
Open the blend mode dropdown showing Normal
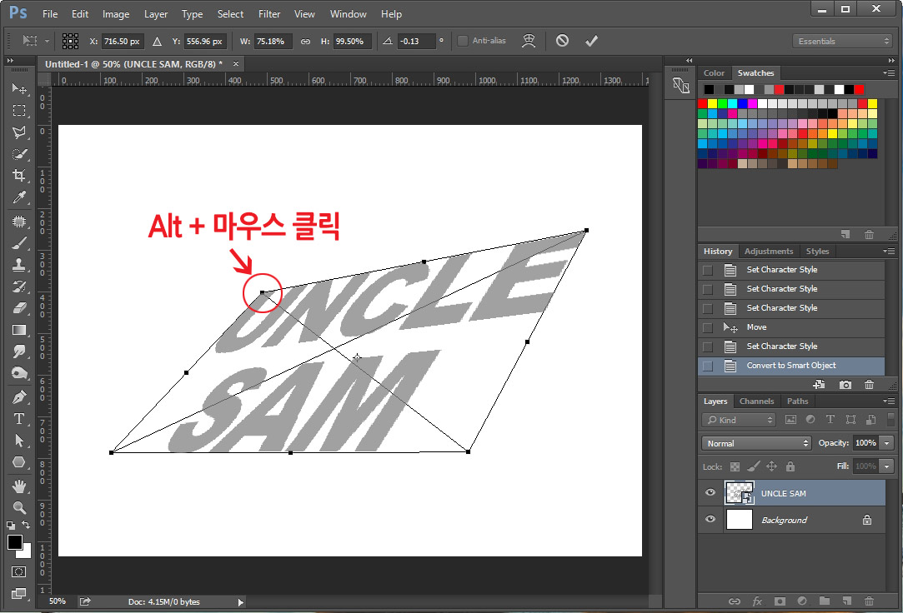click(755, 442)
